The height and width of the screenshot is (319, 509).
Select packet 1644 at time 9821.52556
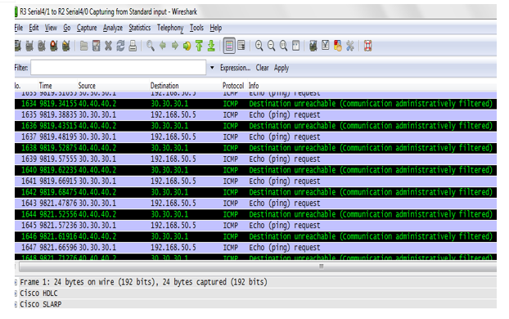point(255,214)
